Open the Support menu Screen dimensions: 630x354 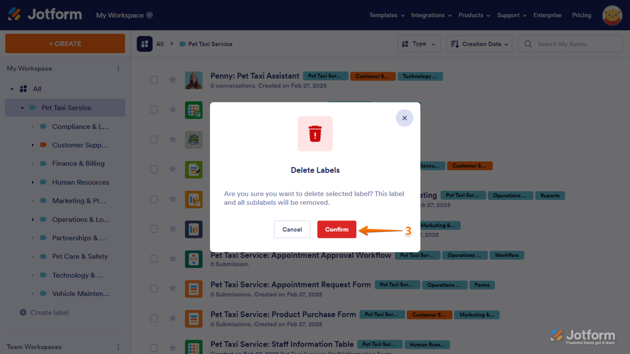[x=512, y=15]
